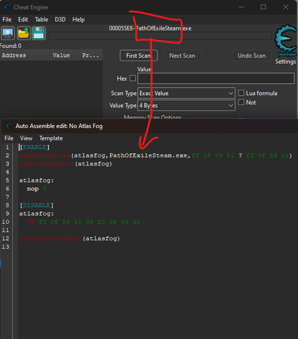Open the Edit menu in Cheat Engine
Image resolution: width=298 pixels, height=339 pixels.
pyautogui.click(x=23, y=20)
